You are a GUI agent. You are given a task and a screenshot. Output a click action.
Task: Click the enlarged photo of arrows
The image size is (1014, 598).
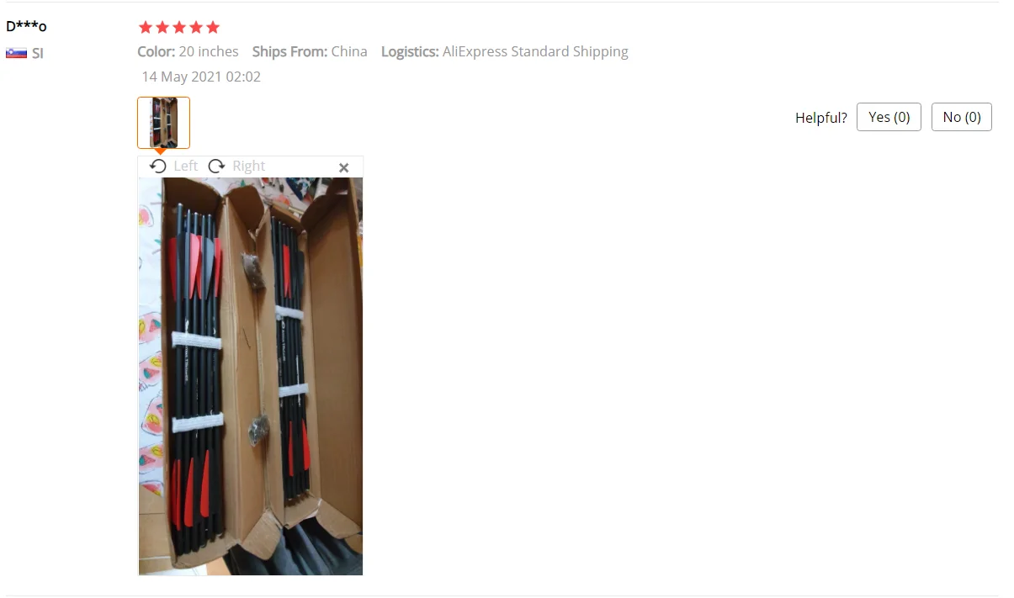point(251,376)
